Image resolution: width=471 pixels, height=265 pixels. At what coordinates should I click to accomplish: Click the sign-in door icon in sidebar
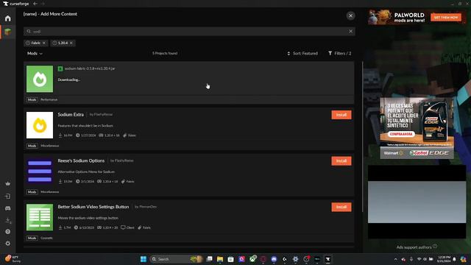pos(8,197)
